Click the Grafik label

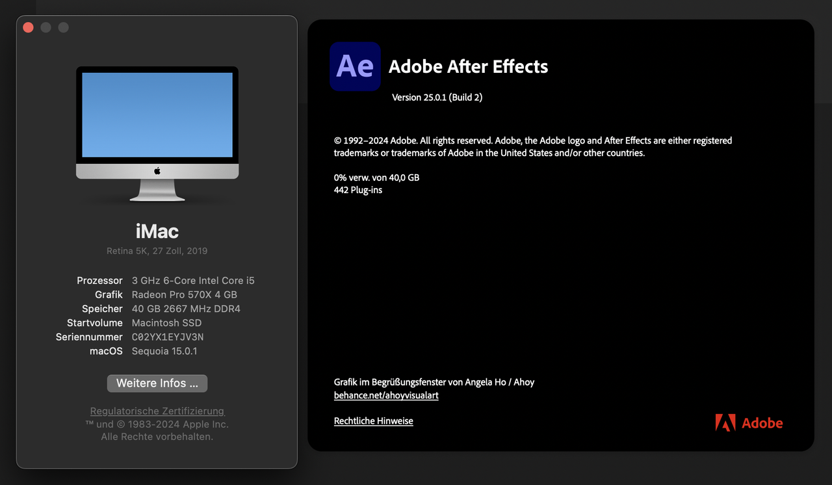pos(109,295)
